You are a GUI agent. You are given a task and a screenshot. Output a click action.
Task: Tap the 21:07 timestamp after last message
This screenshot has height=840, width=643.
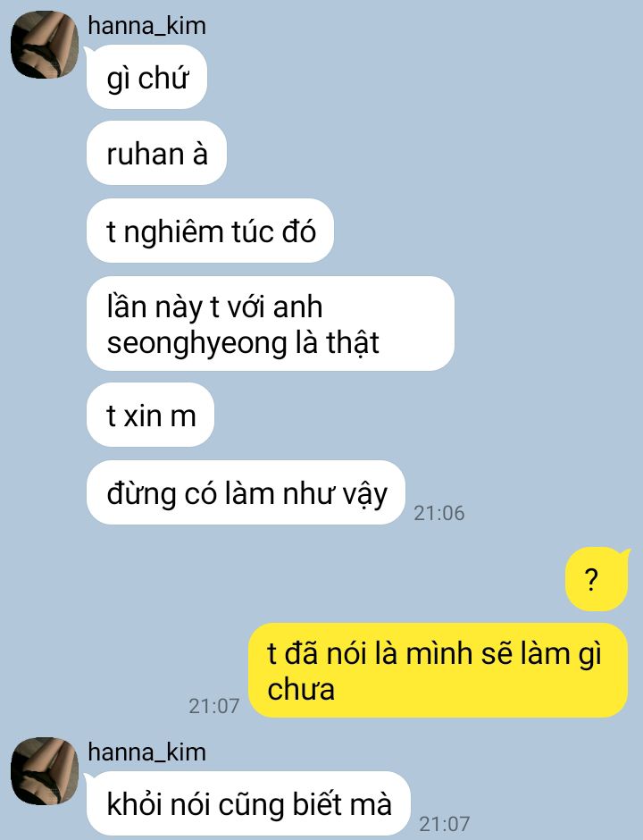tap(445, 824)
